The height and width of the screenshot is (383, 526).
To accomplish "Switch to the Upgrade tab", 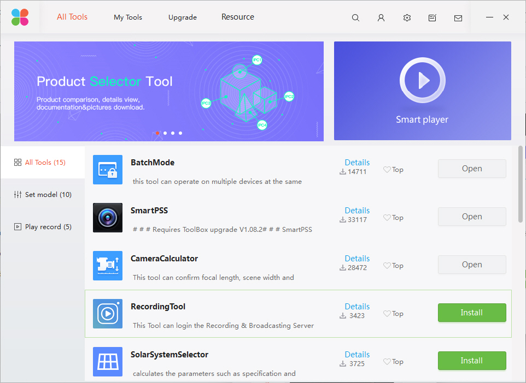I will 183,17.
